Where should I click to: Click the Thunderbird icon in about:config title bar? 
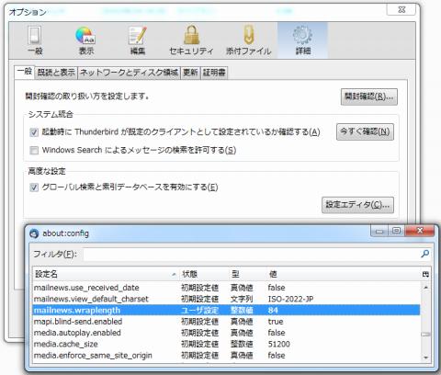tap(34, 233)
